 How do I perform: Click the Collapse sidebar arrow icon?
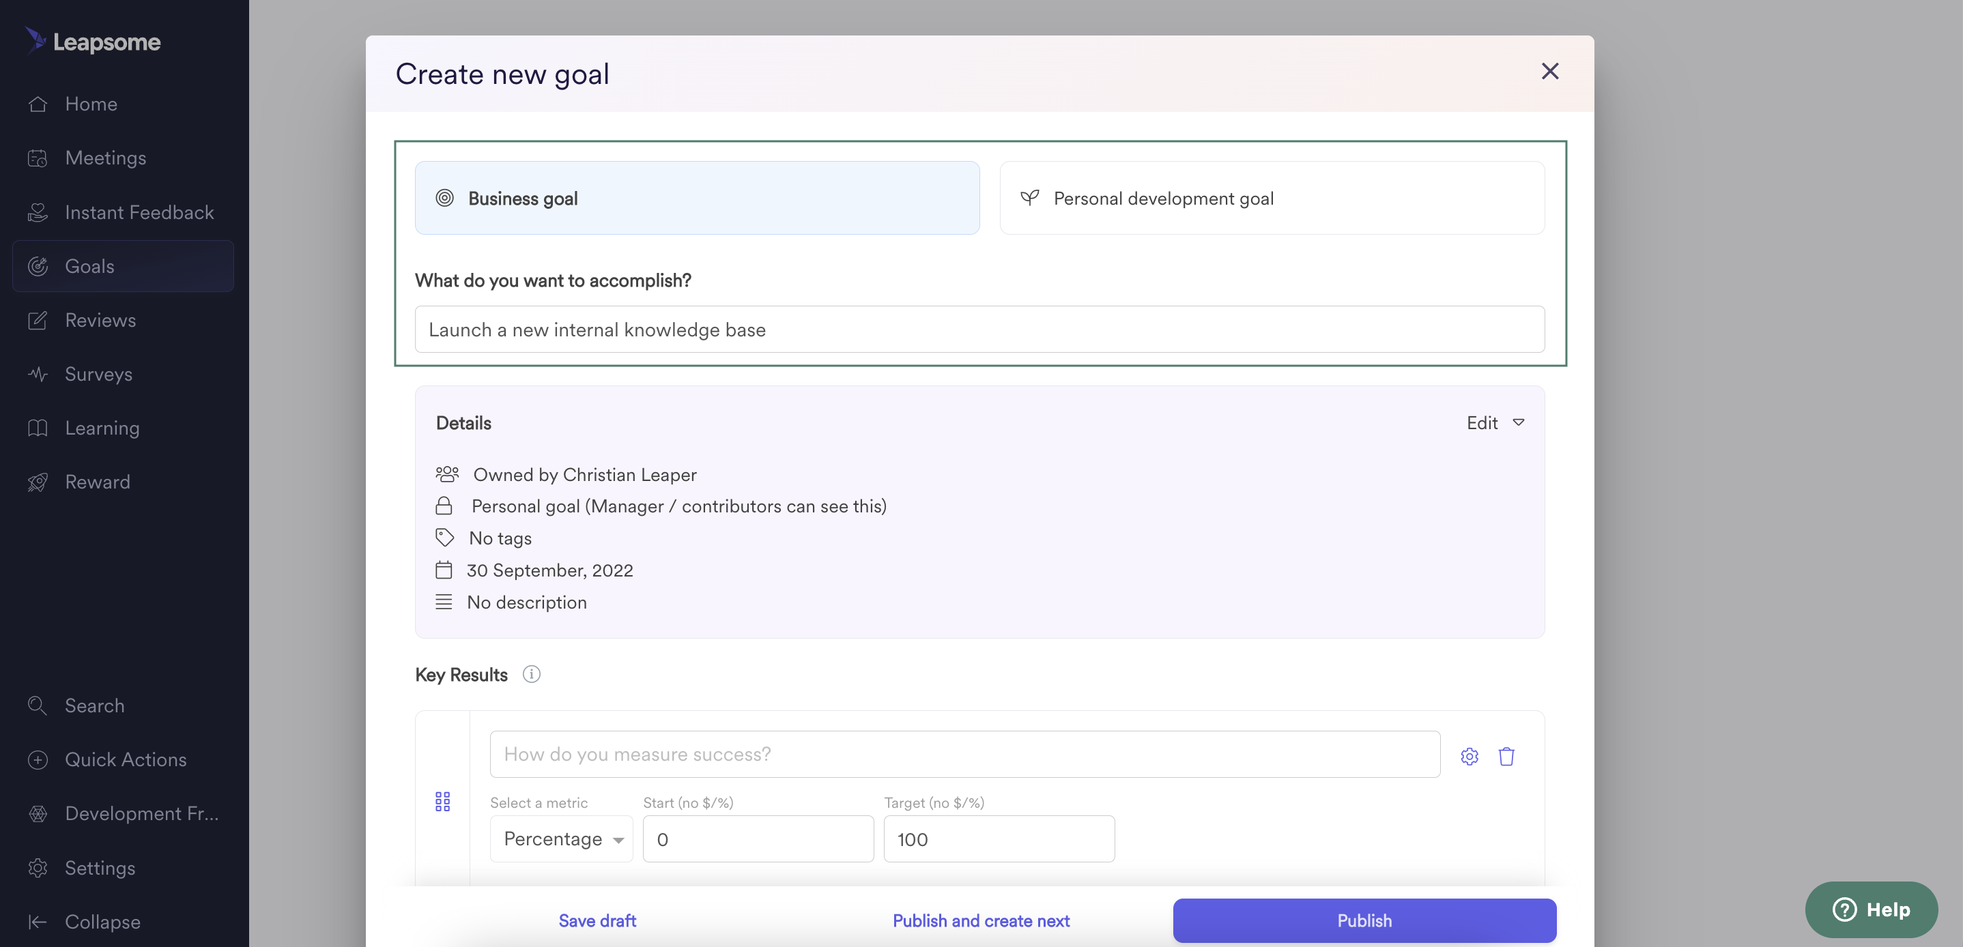pyautogui.click(x=38, y=922)
